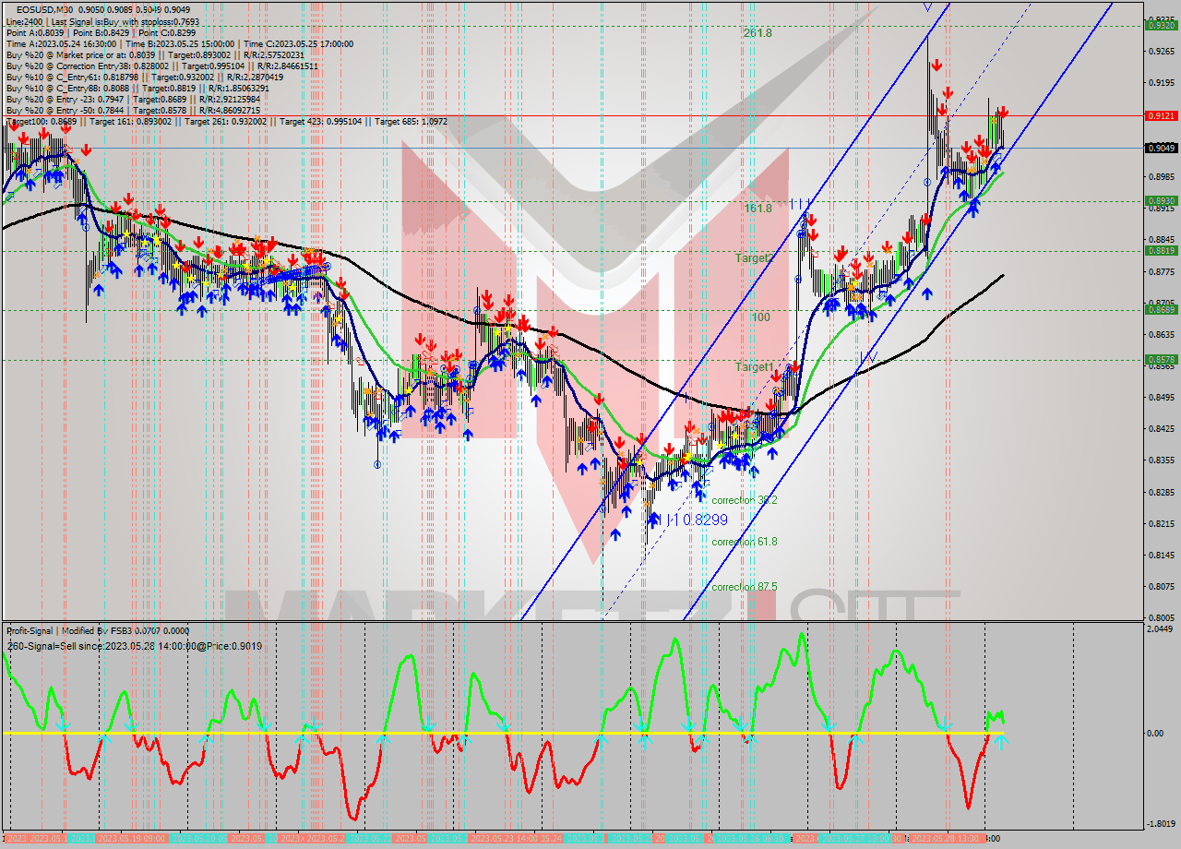The height and width of the screenshot is (849, 1181).
Task: Click the 0.8075 price axis value
Action: pos(1161,586)
